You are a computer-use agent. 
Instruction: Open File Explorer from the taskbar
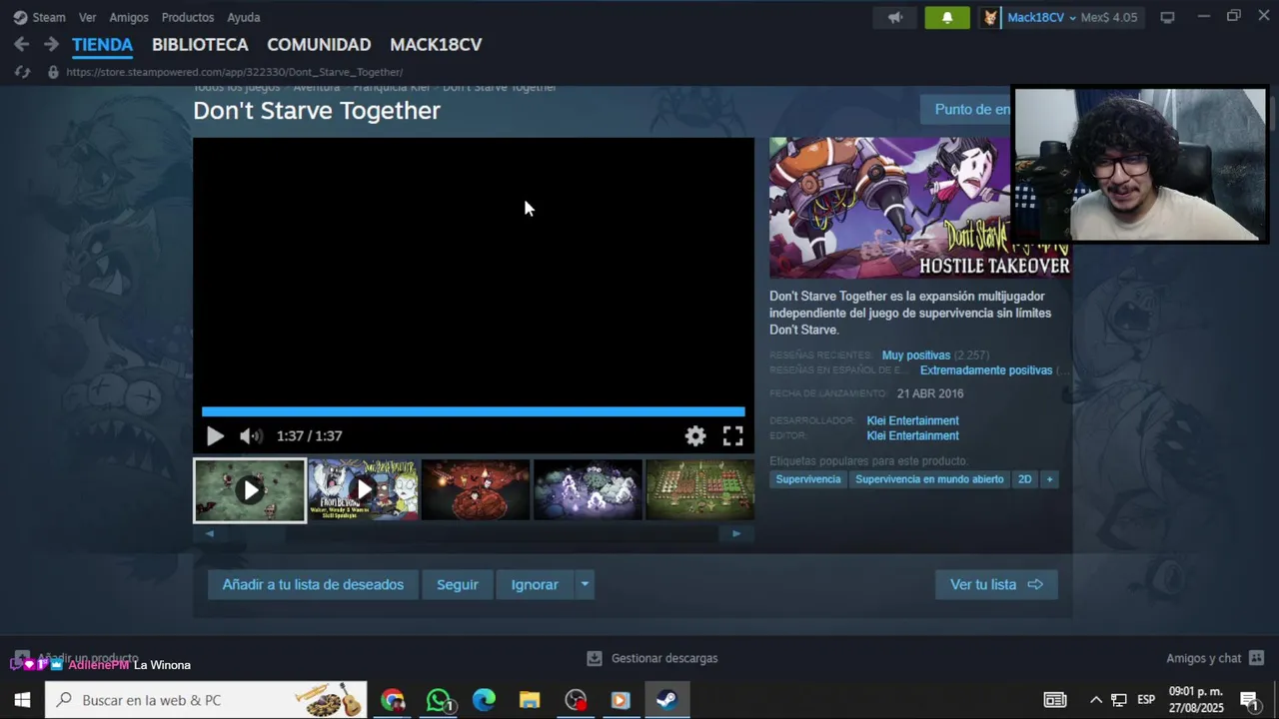[530, 700]
